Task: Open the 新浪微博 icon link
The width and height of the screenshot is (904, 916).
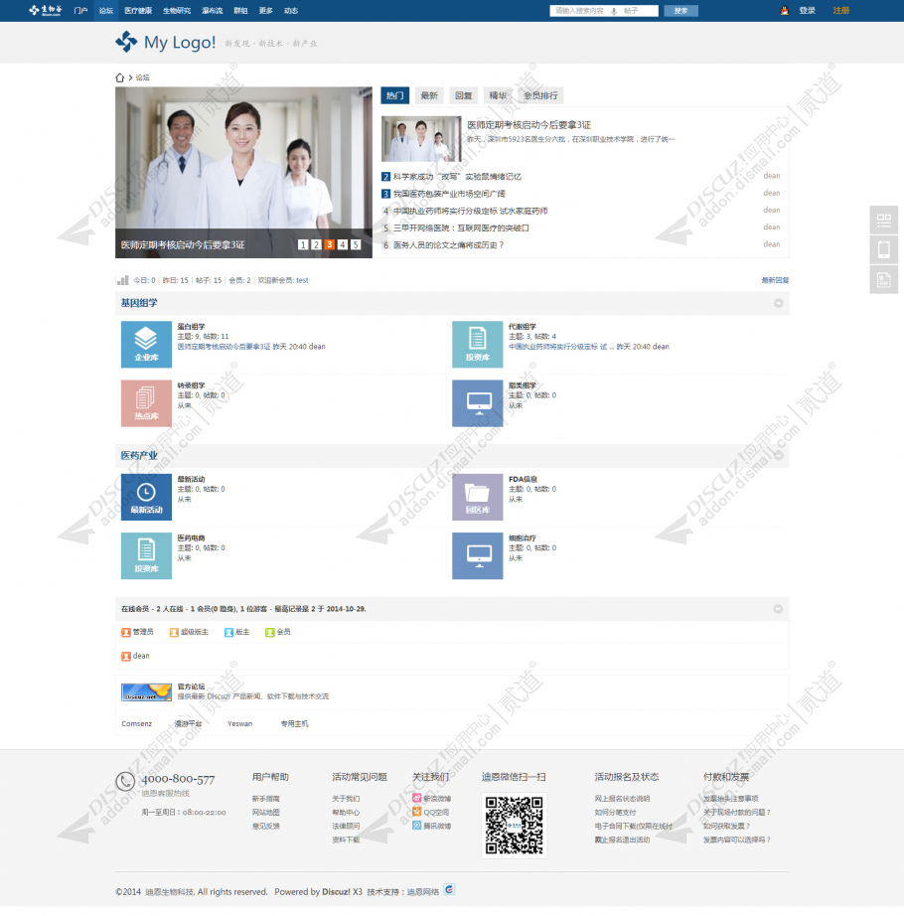Action: point(417,798)
